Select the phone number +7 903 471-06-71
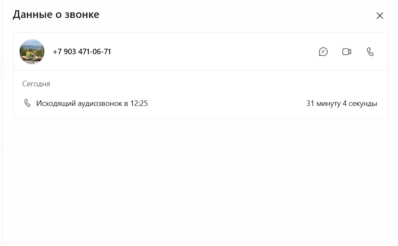 82,52
